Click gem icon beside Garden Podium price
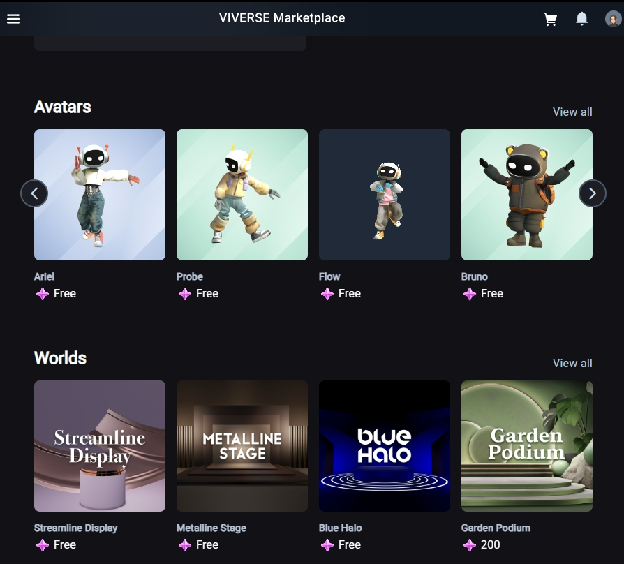Viewport: 624px width, 564px height. pyautogui.click(x=470, y=545)
